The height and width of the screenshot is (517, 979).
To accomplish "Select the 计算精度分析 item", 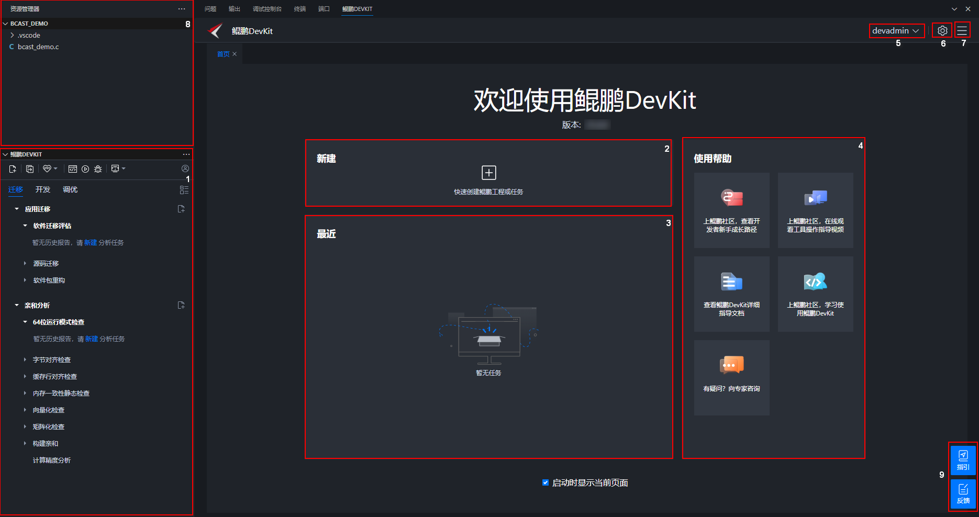I will (x=52, y=460).
